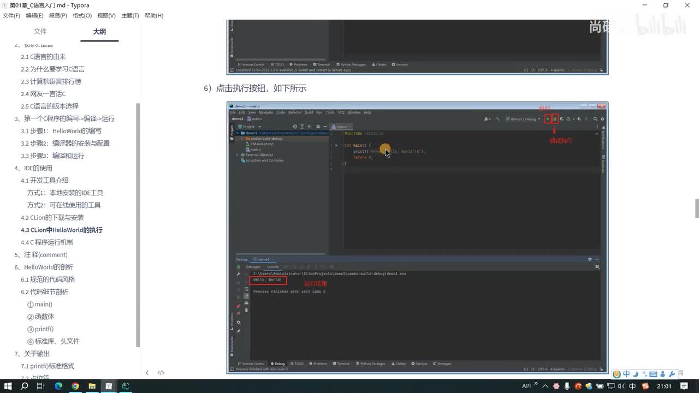Open the Windows notification center
The height and width of the screenshot is (393, 699).
(684, 386)
